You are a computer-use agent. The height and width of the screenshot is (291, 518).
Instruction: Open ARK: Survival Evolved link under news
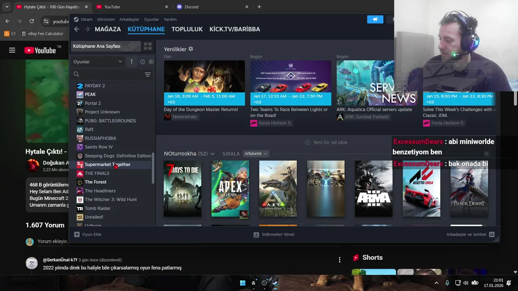tap(363, 117)
